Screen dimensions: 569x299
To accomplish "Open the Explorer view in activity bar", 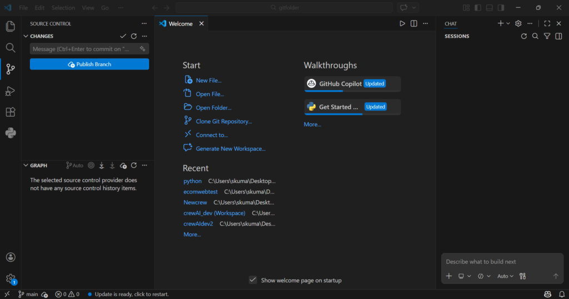I will click(x=10, y=26).
